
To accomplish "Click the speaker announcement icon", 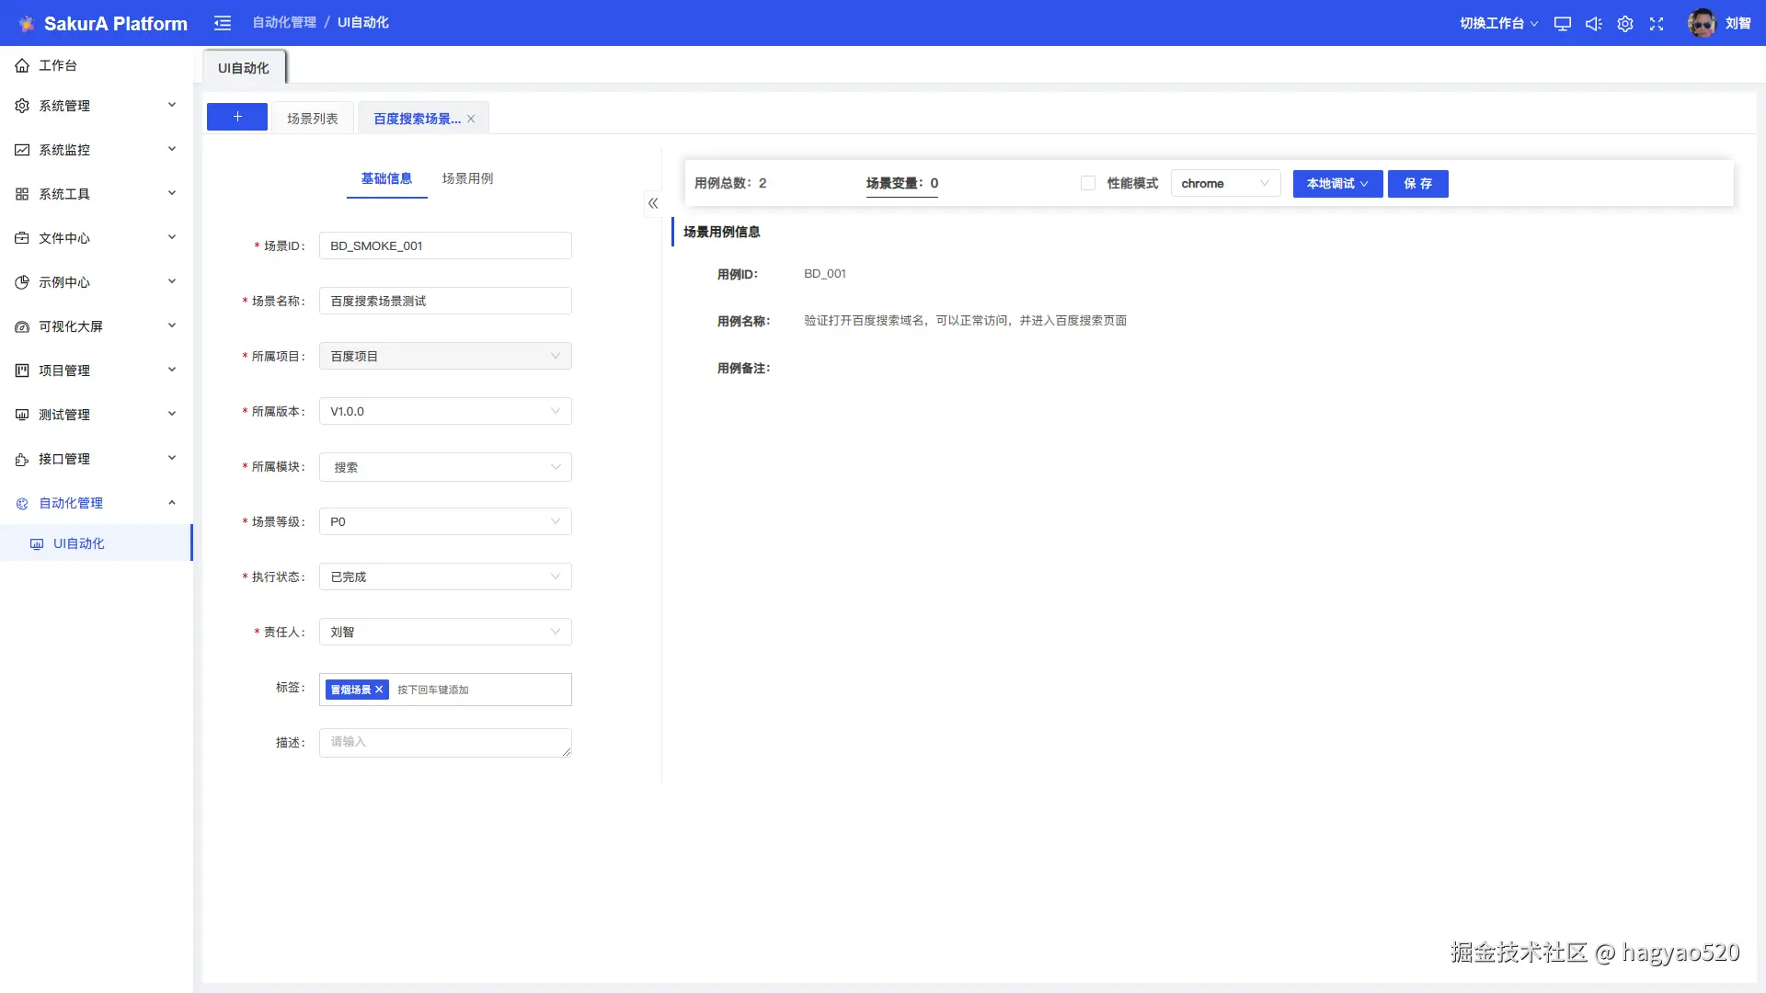I will (1593, 24).
